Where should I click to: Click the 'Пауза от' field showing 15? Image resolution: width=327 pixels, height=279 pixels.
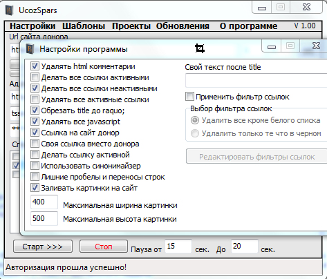click(x=178, y=247)
